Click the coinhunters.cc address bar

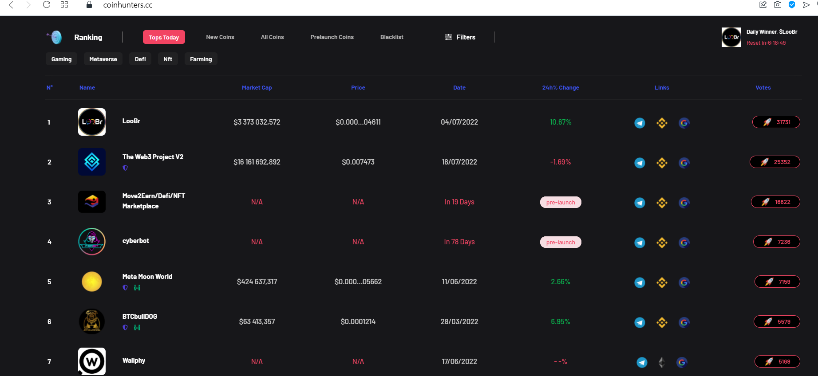click(x=128, y=5)
